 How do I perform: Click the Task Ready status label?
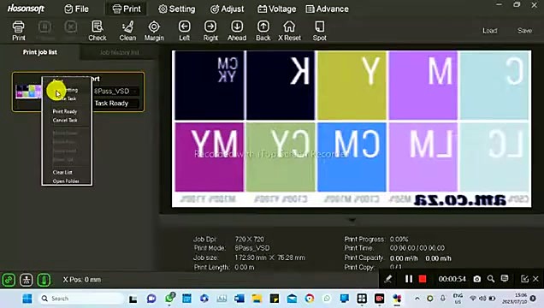pyautogui.click(x=111, y=104)
